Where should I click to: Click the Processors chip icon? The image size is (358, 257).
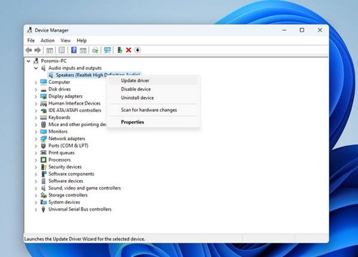click(44, 160)
